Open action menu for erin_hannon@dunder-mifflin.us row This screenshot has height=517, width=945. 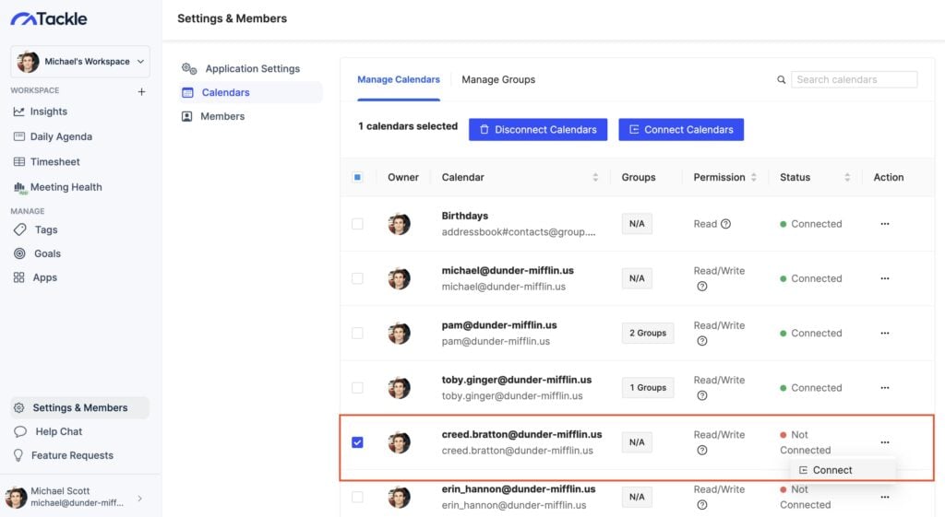tap(885, 497)
